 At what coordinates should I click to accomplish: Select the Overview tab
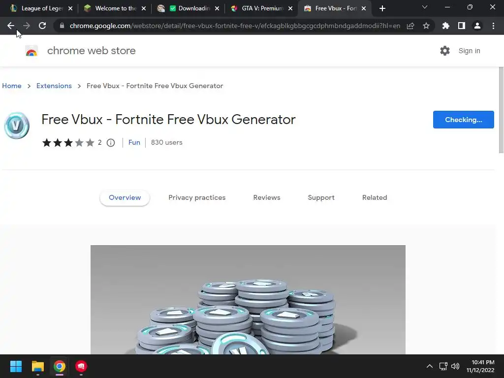point(125,198)
